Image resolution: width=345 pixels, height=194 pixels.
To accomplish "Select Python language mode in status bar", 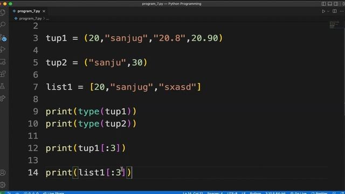I will pos(255,193).
